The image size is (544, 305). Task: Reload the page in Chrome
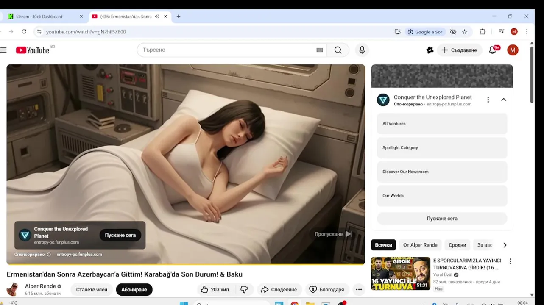pyautogui.click(x=24, y=32)
